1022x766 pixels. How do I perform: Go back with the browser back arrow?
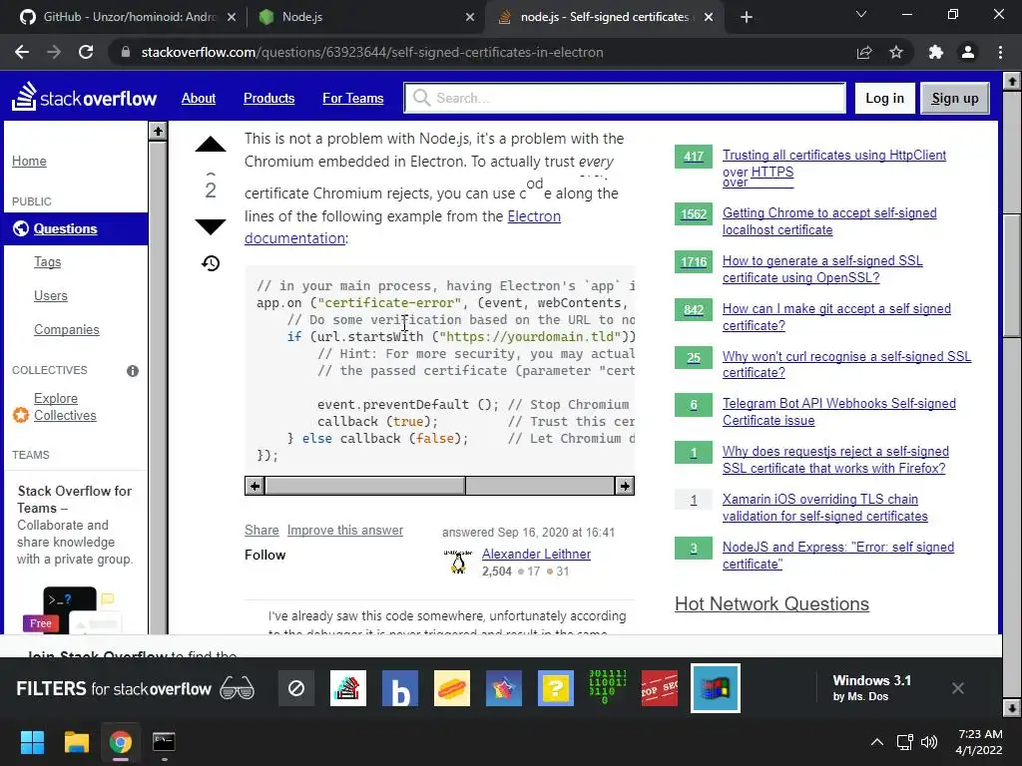coord(22,52)
